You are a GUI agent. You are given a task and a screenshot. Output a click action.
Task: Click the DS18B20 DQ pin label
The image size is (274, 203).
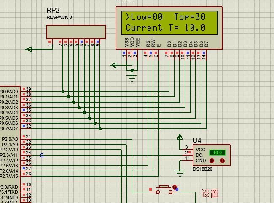coord(199,155)
